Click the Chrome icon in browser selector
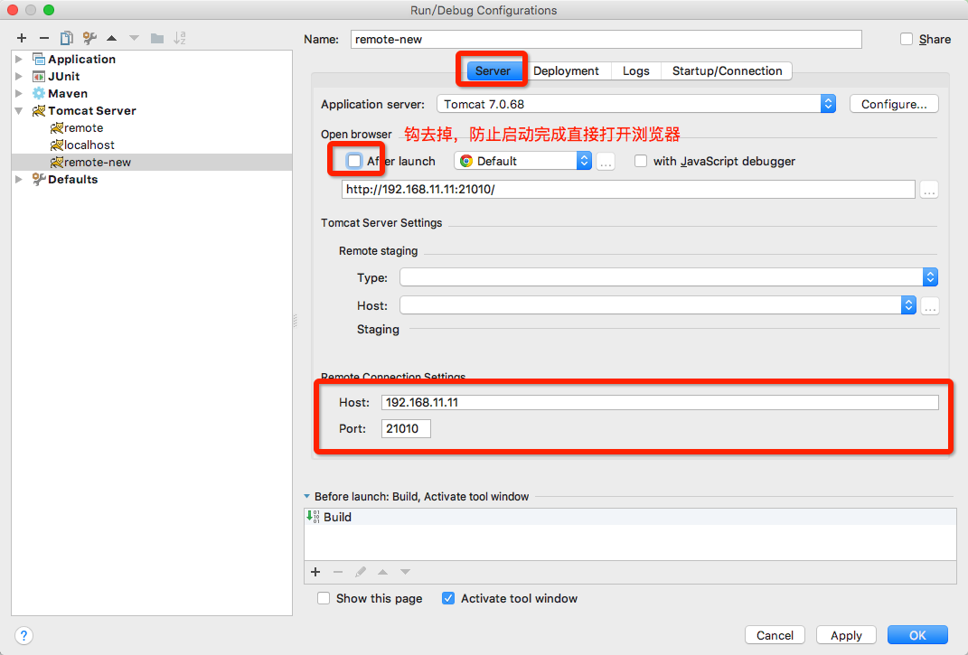Image resolution: width=968 pixels, height=655 pixels. click(x=466, y=161)
